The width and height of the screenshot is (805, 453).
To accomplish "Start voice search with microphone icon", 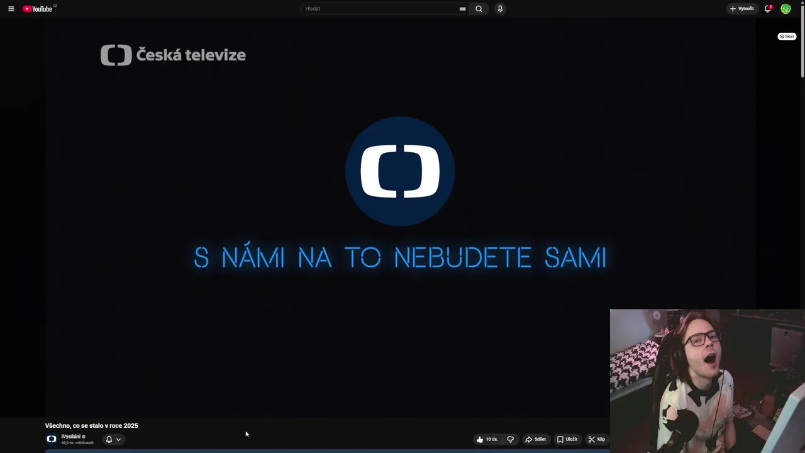I will tap(500, 9).
